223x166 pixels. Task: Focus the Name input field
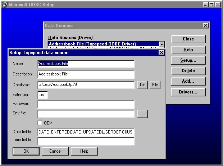[86, 64]
